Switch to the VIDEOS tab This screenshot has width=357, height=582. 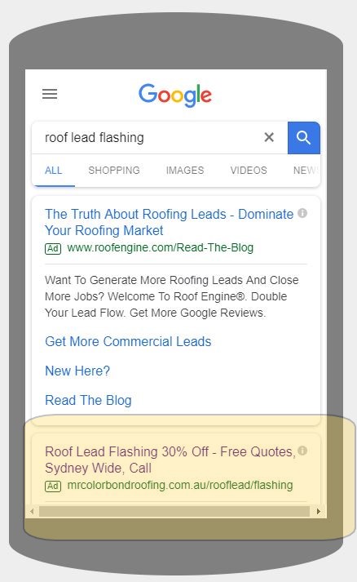click(249, 171)
